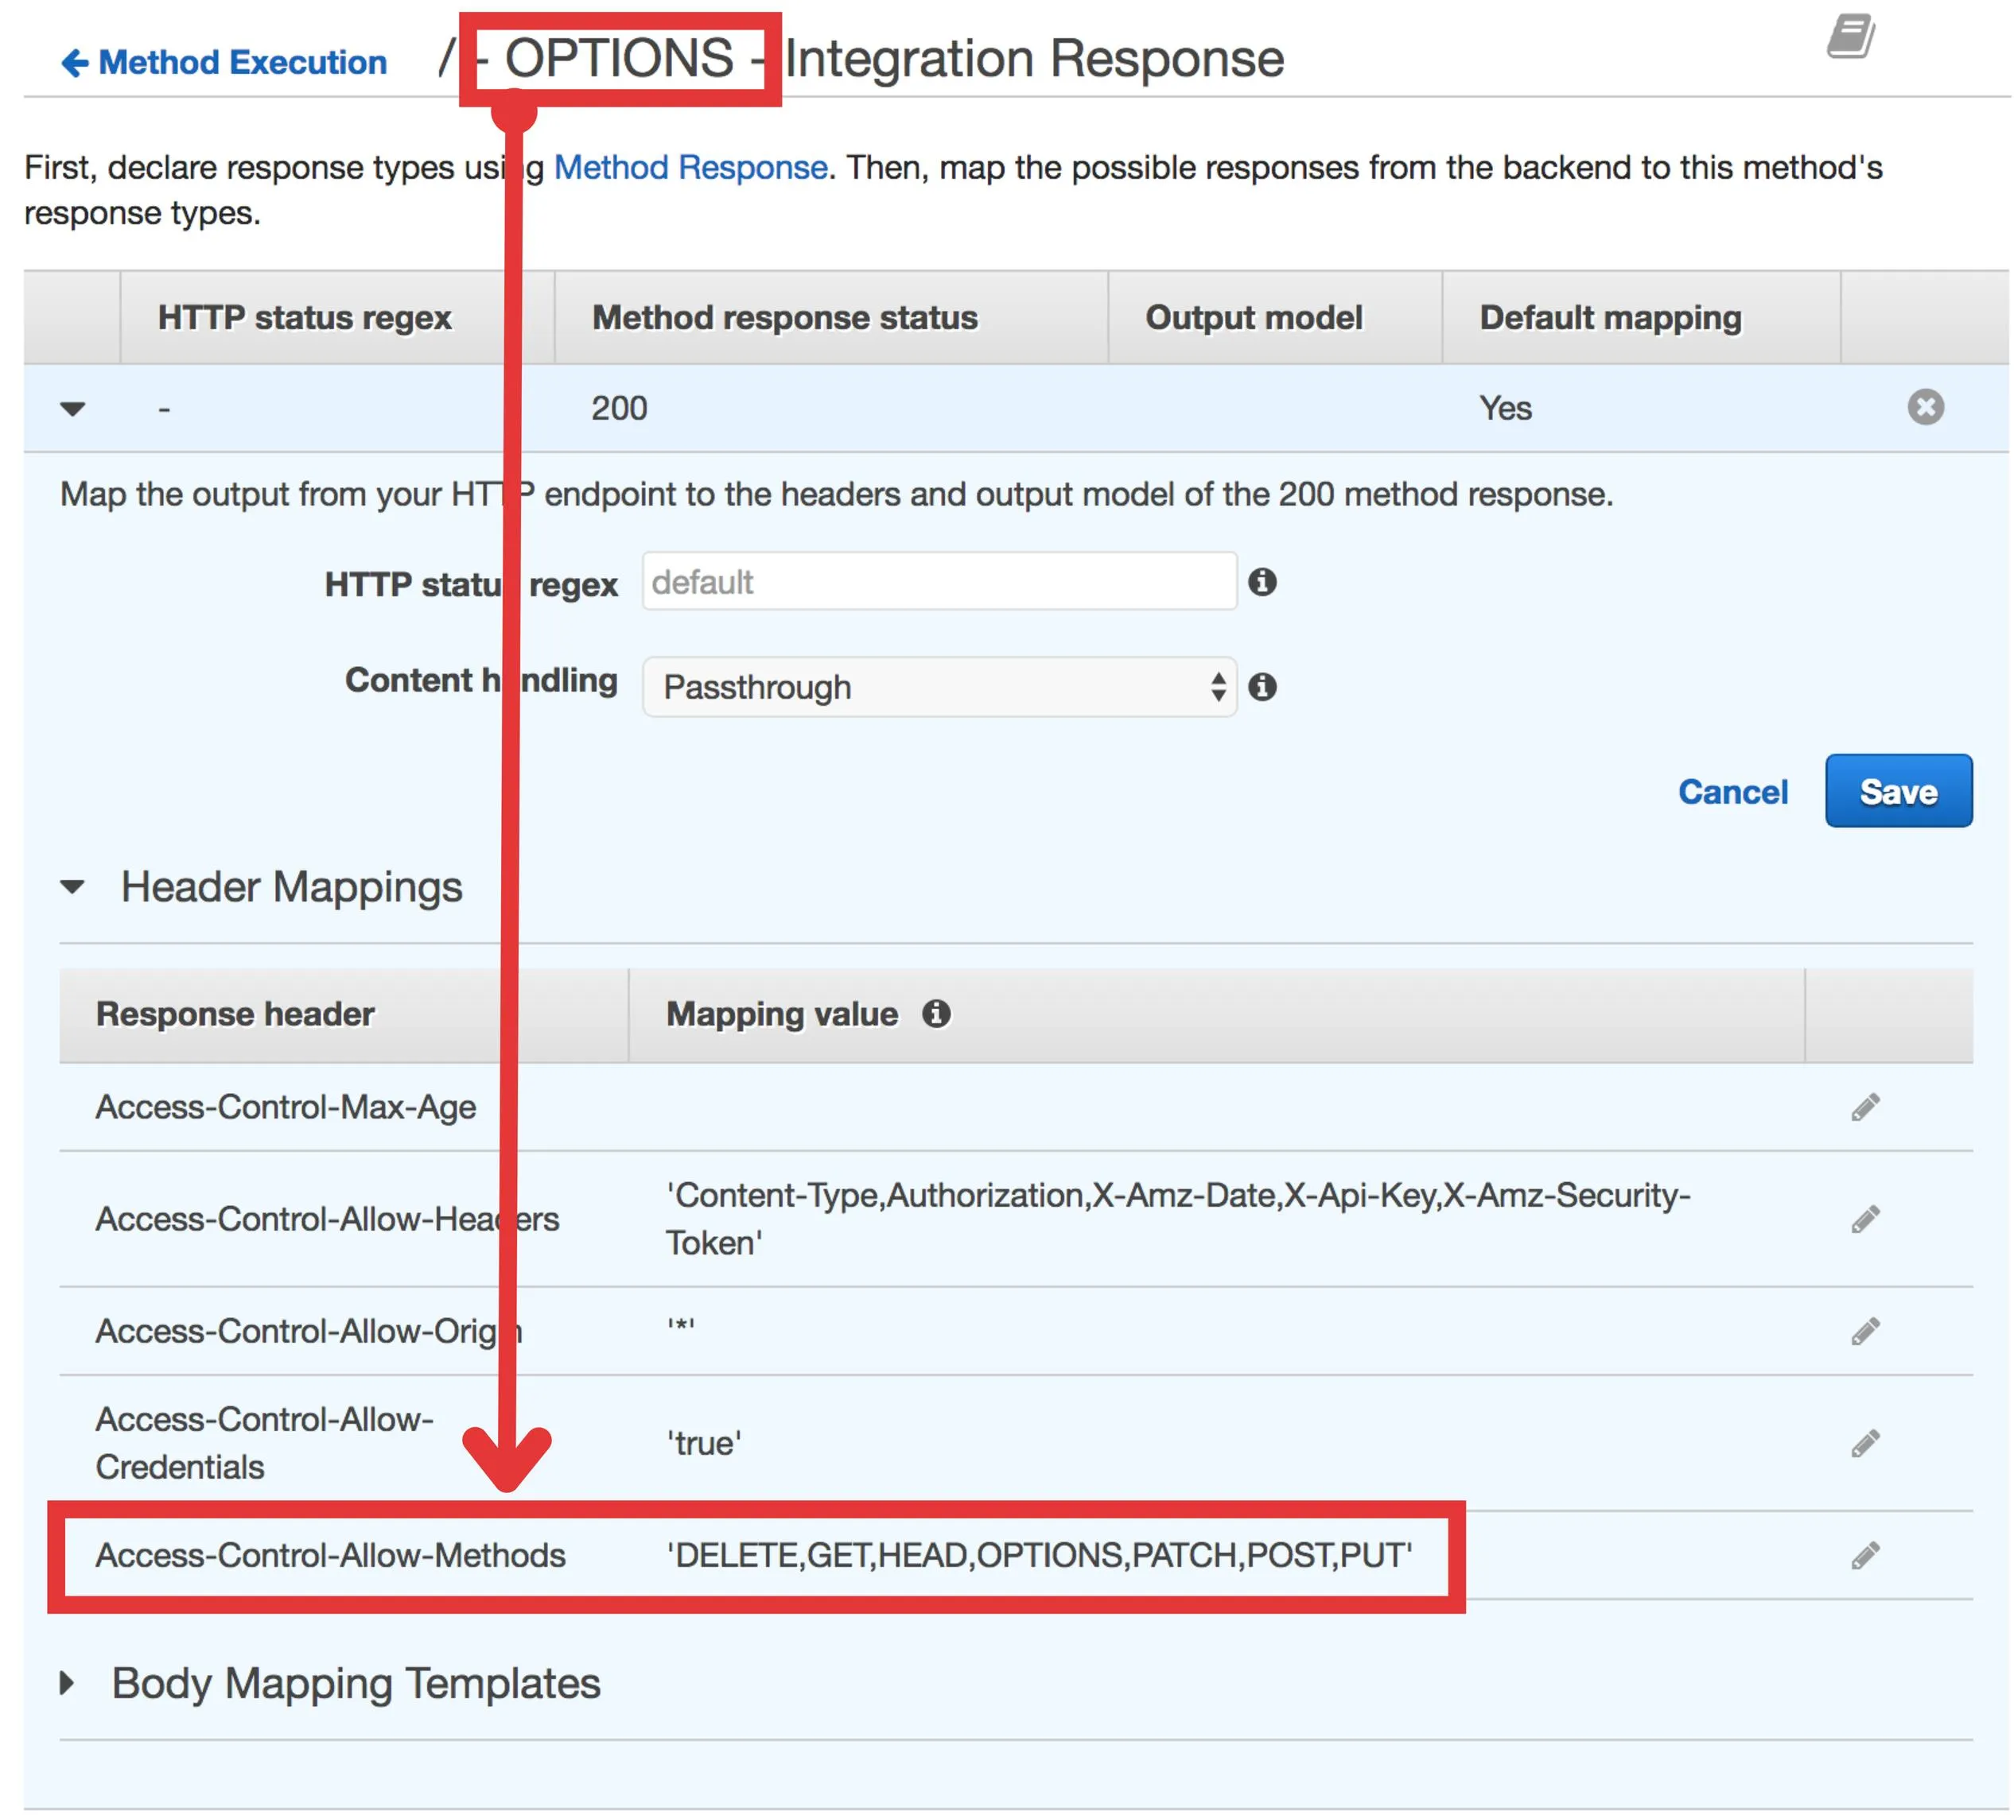Edit the Access-Control-Allow-Credentials mapping pencil
Image resolution: width=2014 pixels, height=1815 pixels.
(1865, 1443)
